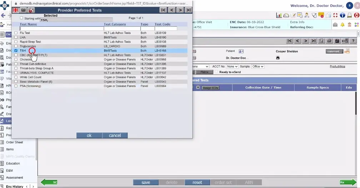Click the blue info icon
Screen dimensions: 360x188
pos(342,15)
